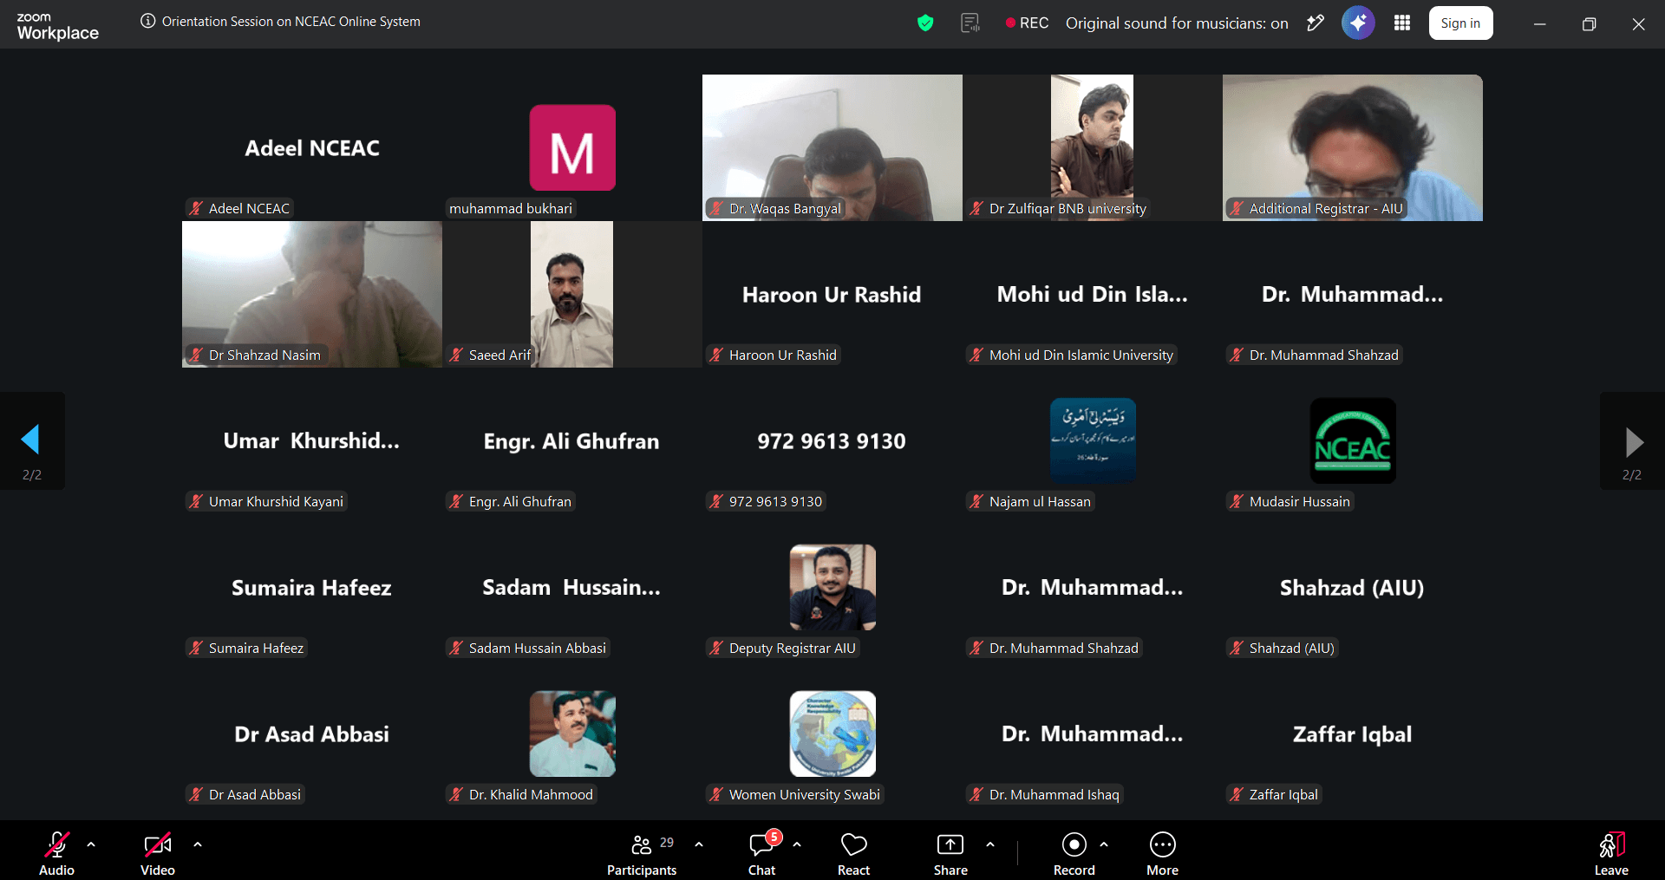Expand the audio options arrow

coord(91,844)
